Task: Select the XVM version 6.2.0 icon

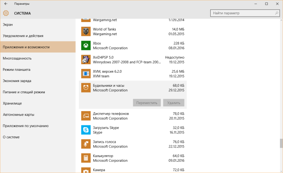Action: 86,74
